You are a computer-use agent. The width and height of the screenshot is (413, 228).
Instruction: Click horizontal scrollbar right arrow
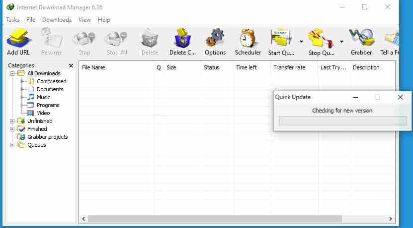tap(390, 219)
